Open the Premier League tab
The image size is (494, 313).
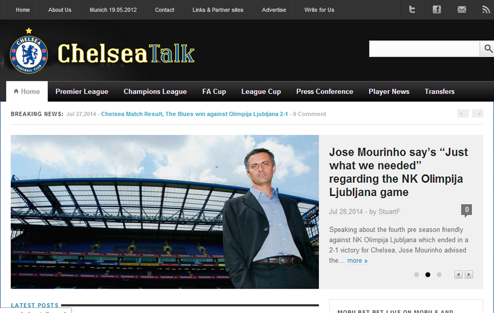[x=82, y=92]
